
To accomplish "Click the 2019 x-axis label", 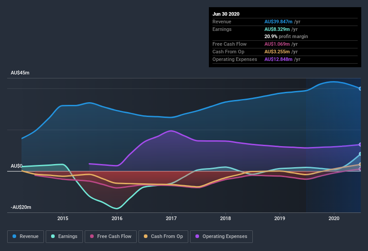I will pos(280,218).
